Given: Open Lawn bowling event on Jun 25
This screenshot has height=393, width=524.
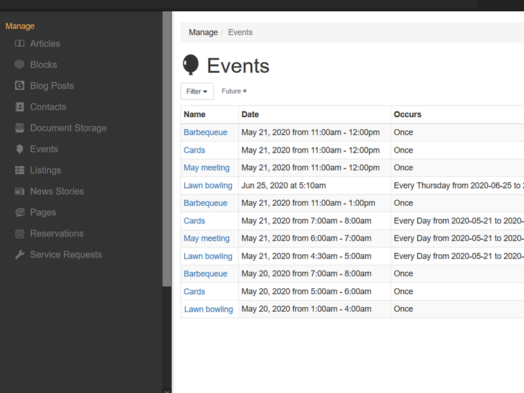Looking at the screenshot, I should click(208, 185).
